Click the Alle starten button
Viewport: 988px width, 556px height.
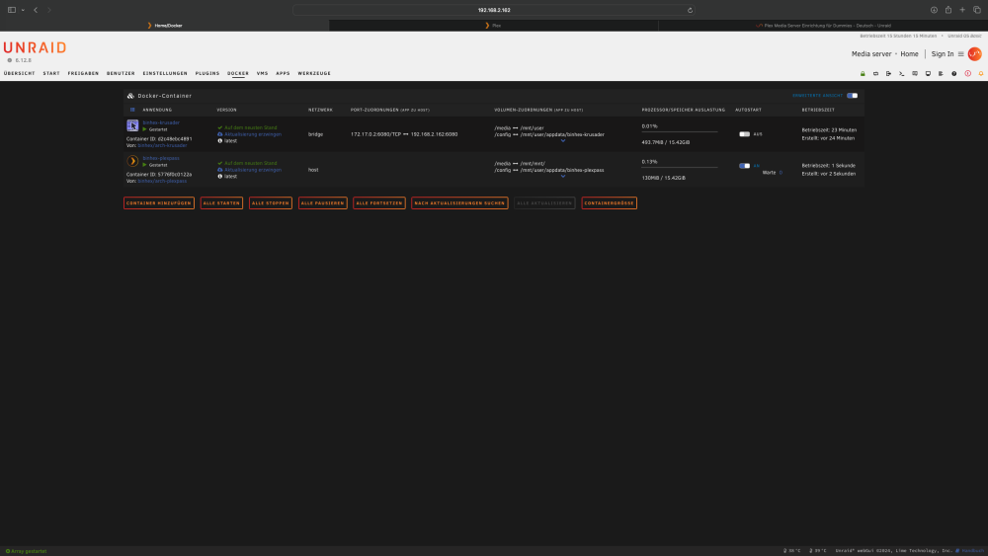pyautogui.click(x=221, y=203)
